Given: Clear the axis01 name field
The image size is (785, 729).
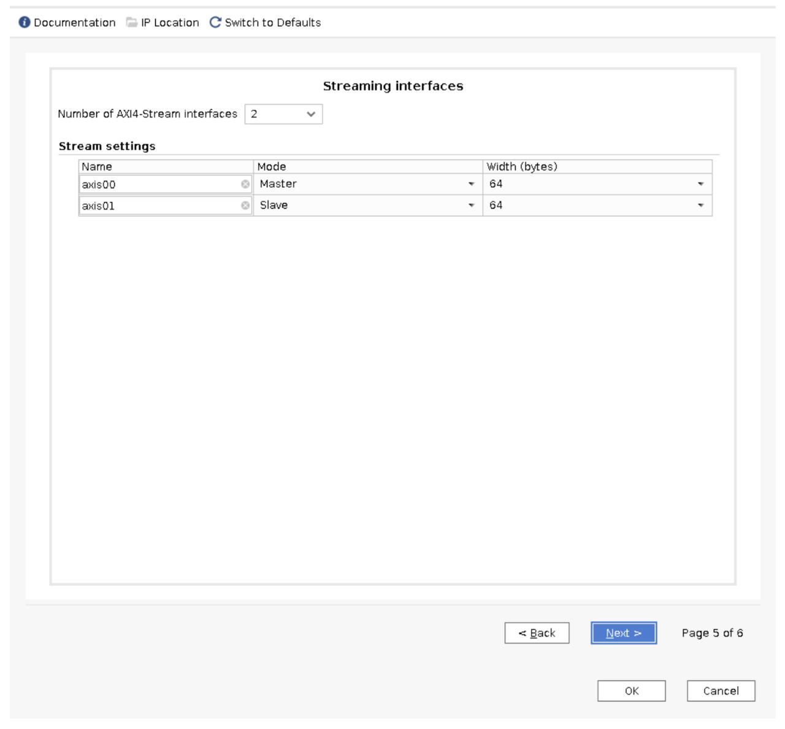Looking at the screenshot, I should [245, 206].
